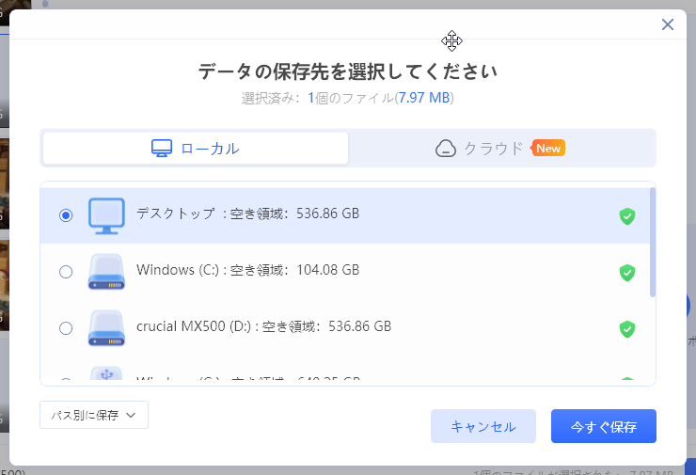Select the デスクトップ radio button
This screenshot has width=696, height=475.
(x=66, y=215)
